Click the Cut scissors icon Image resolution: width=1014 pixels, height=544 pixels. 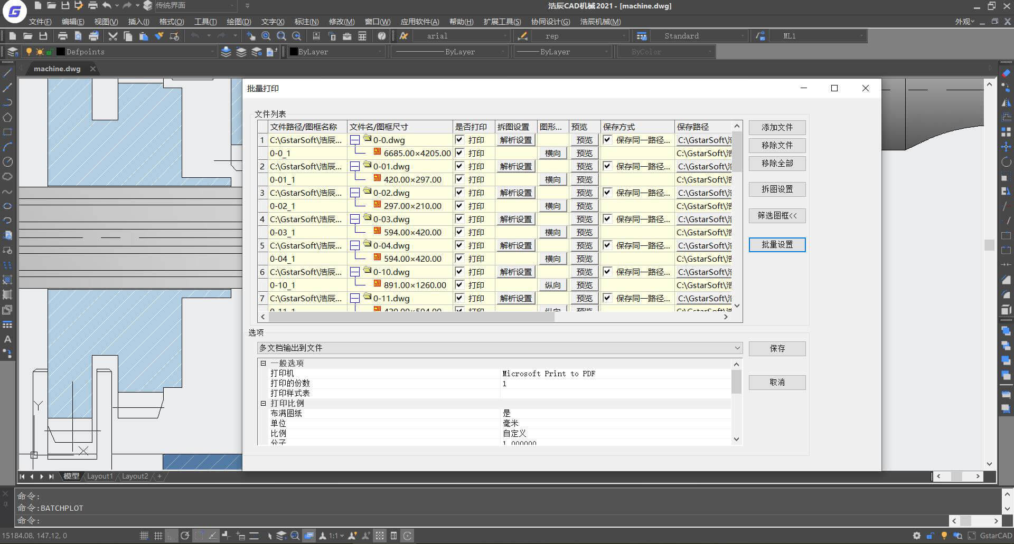tap(112, 36)
